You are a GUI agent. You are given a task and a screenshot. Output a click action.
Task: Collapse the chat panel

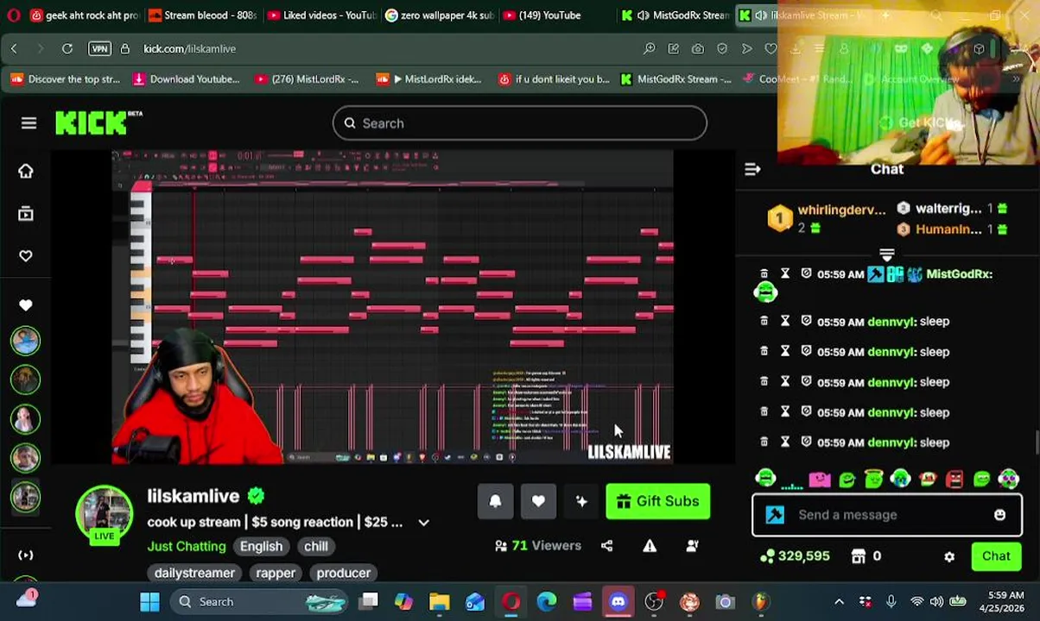click(752, 170)
